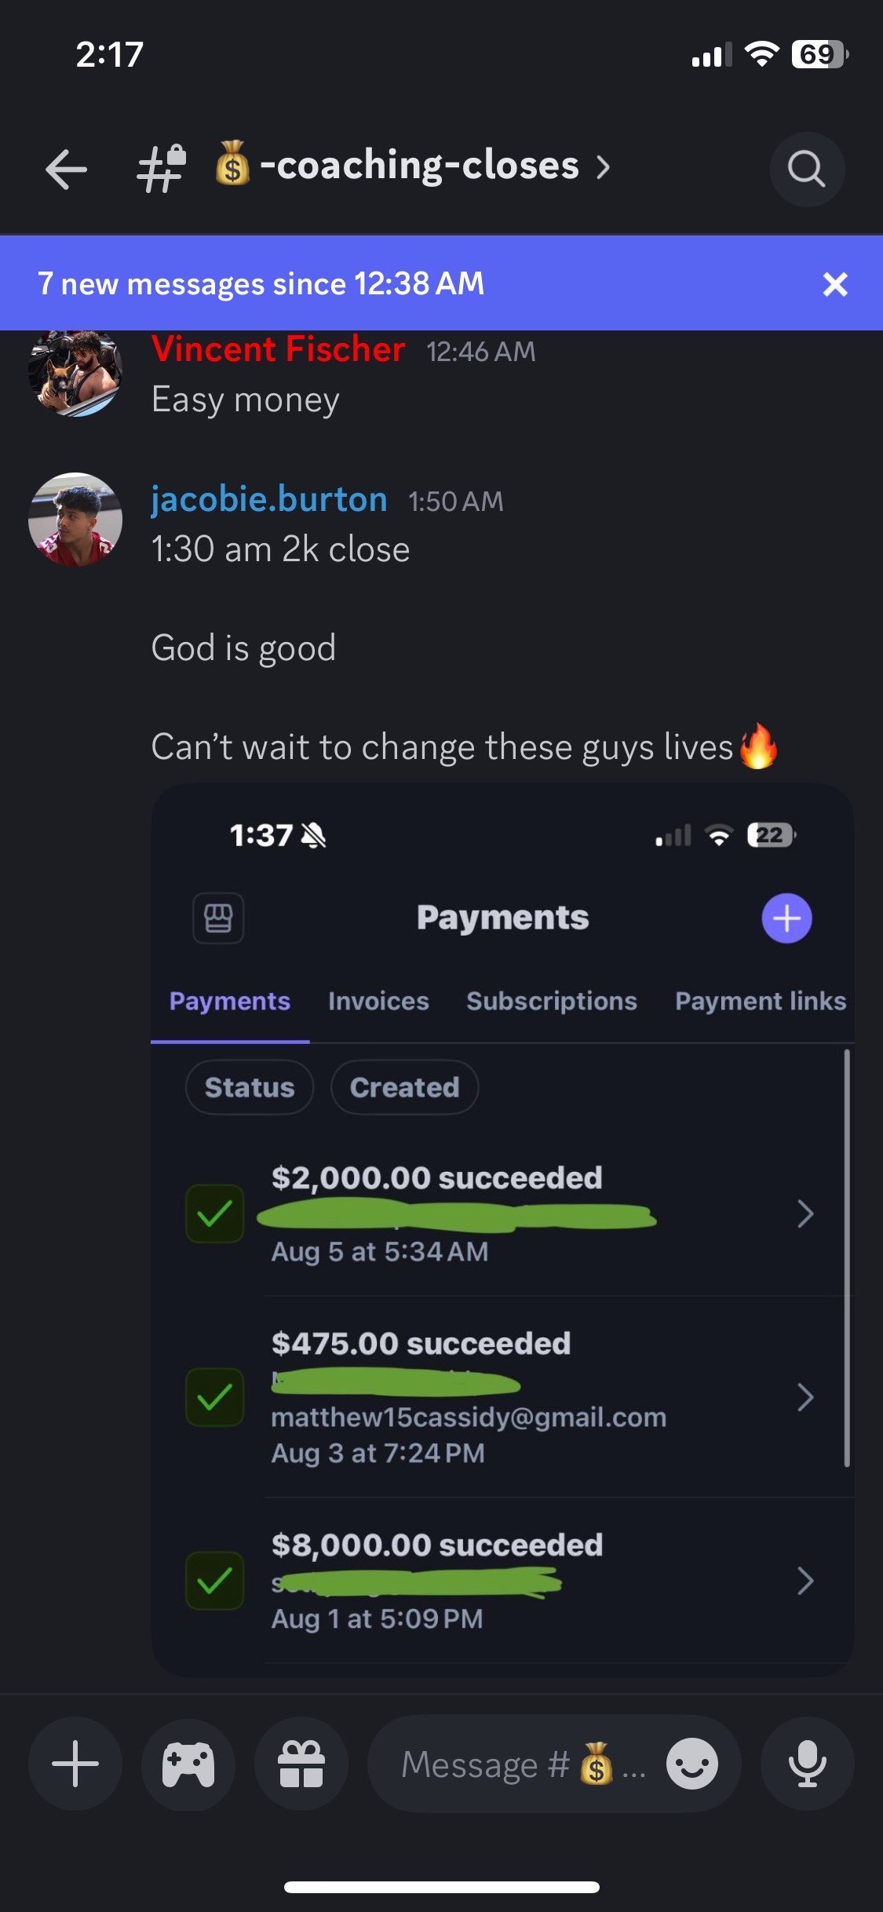Viewport: 883px width, 1912px height.
Task: Open the emoji picker smiley
Action: pos(691,1764)
